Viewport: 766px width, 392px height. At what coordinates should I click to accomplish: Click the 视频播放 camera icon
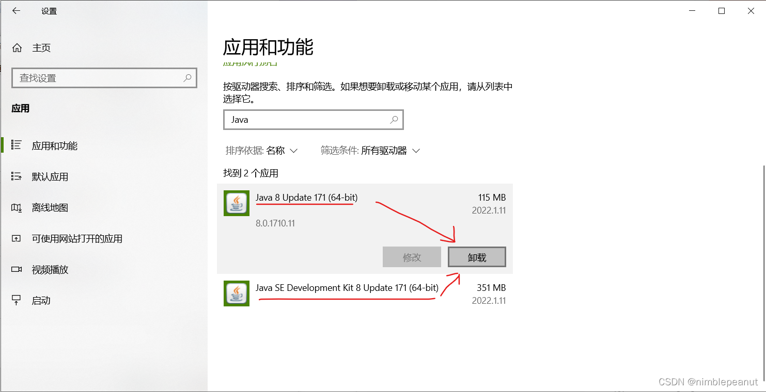[x=17, y=269]
